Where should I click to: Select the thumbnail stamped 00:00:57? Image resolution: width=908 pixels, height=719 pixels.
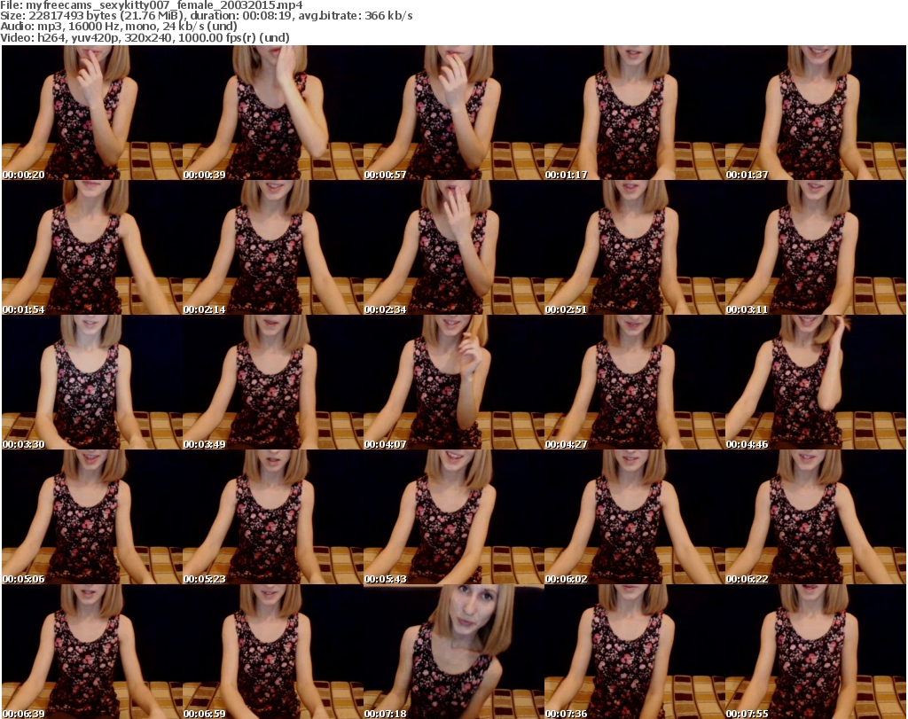point(453,113)
